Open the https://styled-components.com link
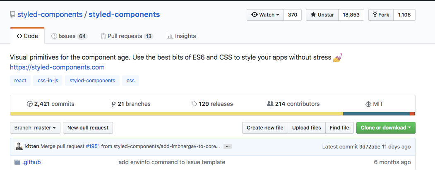Screen dimensions: 435x170 coord(57,67)
